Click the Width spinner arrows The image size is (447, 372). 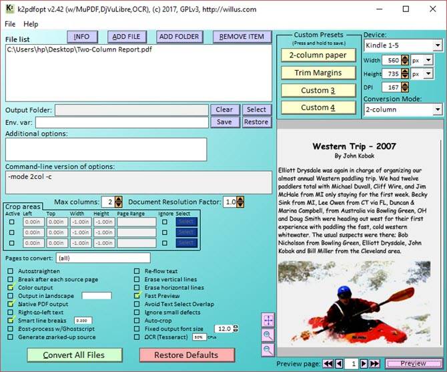405,60
